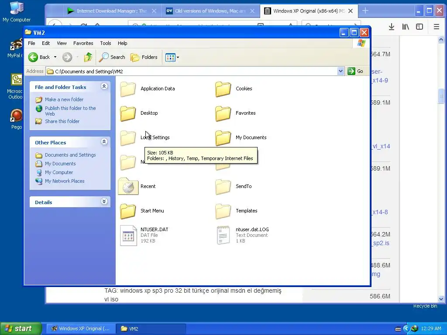
Task: Open the Back history dropdown arrow
Action: point(55,57)
